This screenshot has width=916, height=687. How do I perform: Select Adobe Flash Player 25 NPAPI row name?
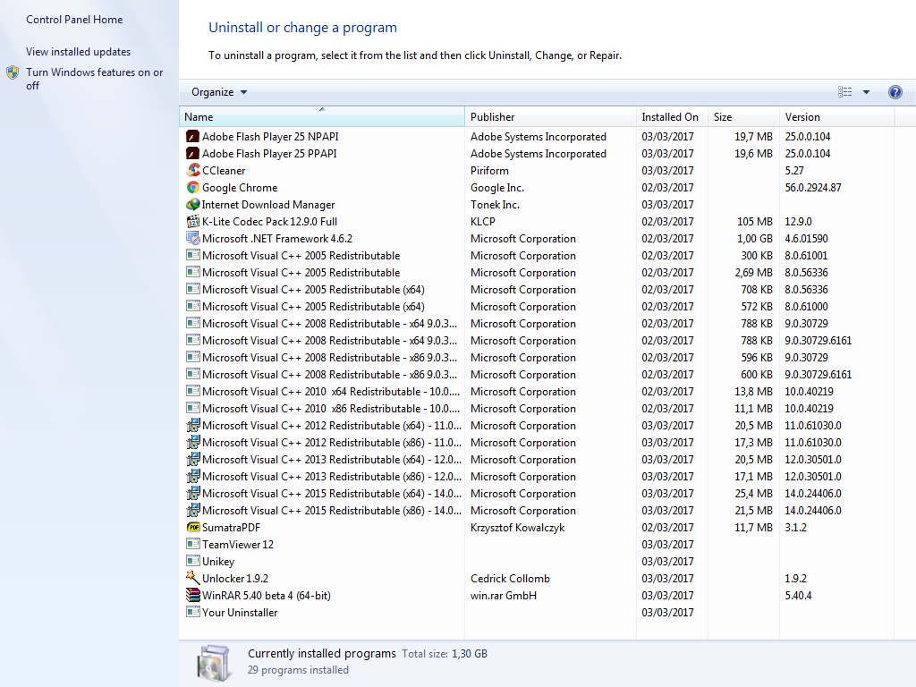270,137
